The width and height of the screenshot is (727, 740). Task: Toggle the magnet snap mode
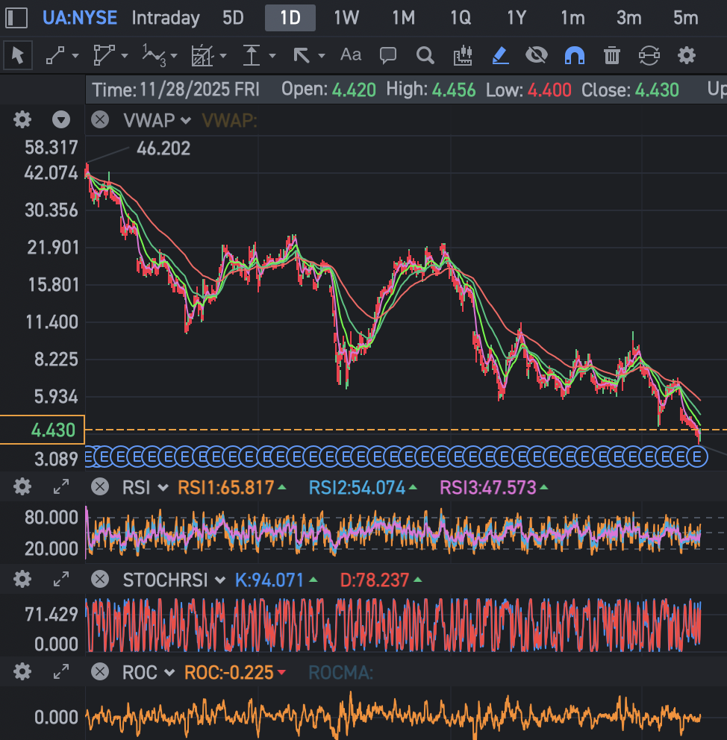575,56
